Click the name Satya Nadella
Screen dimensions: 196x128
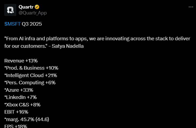pyautogui.click(x=68, y=46)
